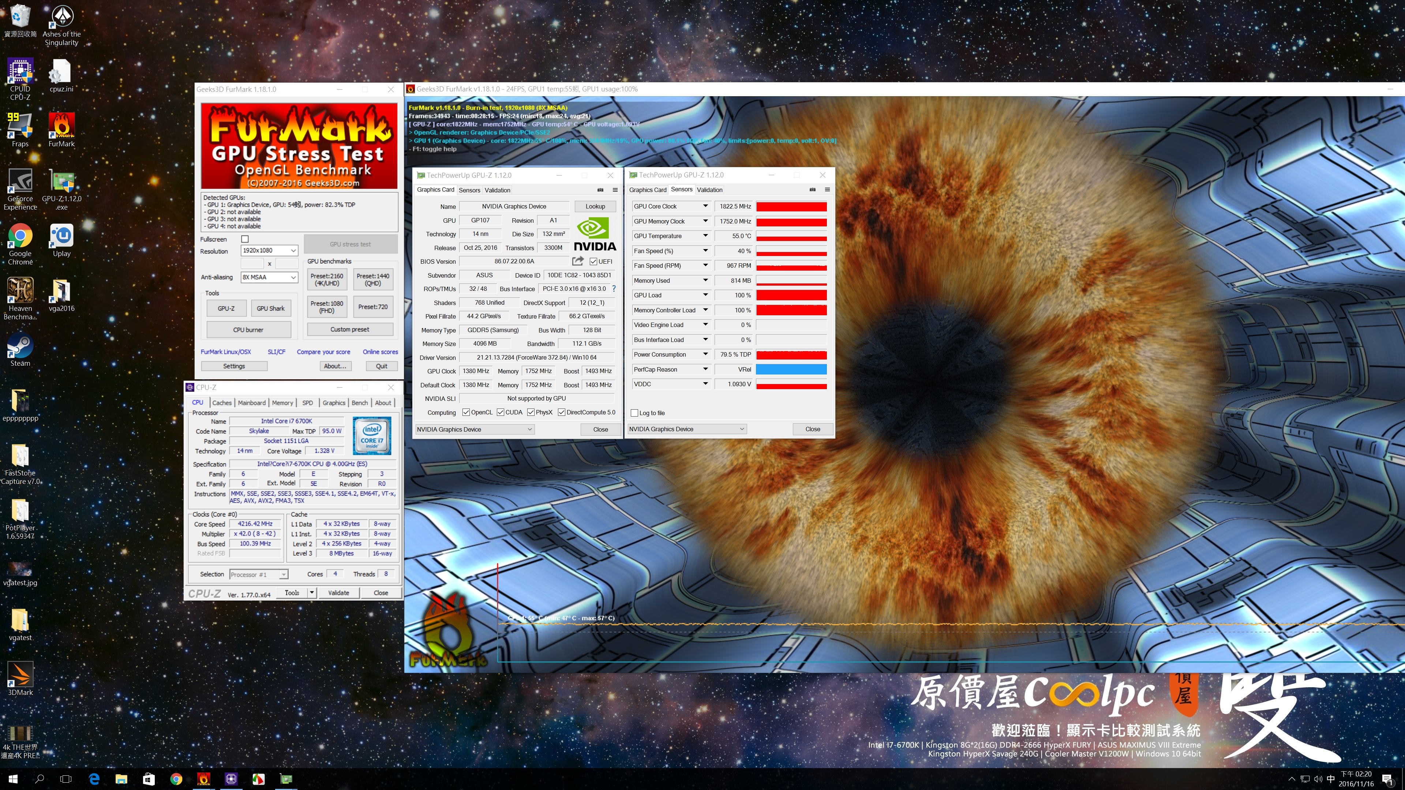This screenshot has width=1405, height=790.
Task: Open the GPU Core Clock sensor dropdown
Action: point(705,206)
